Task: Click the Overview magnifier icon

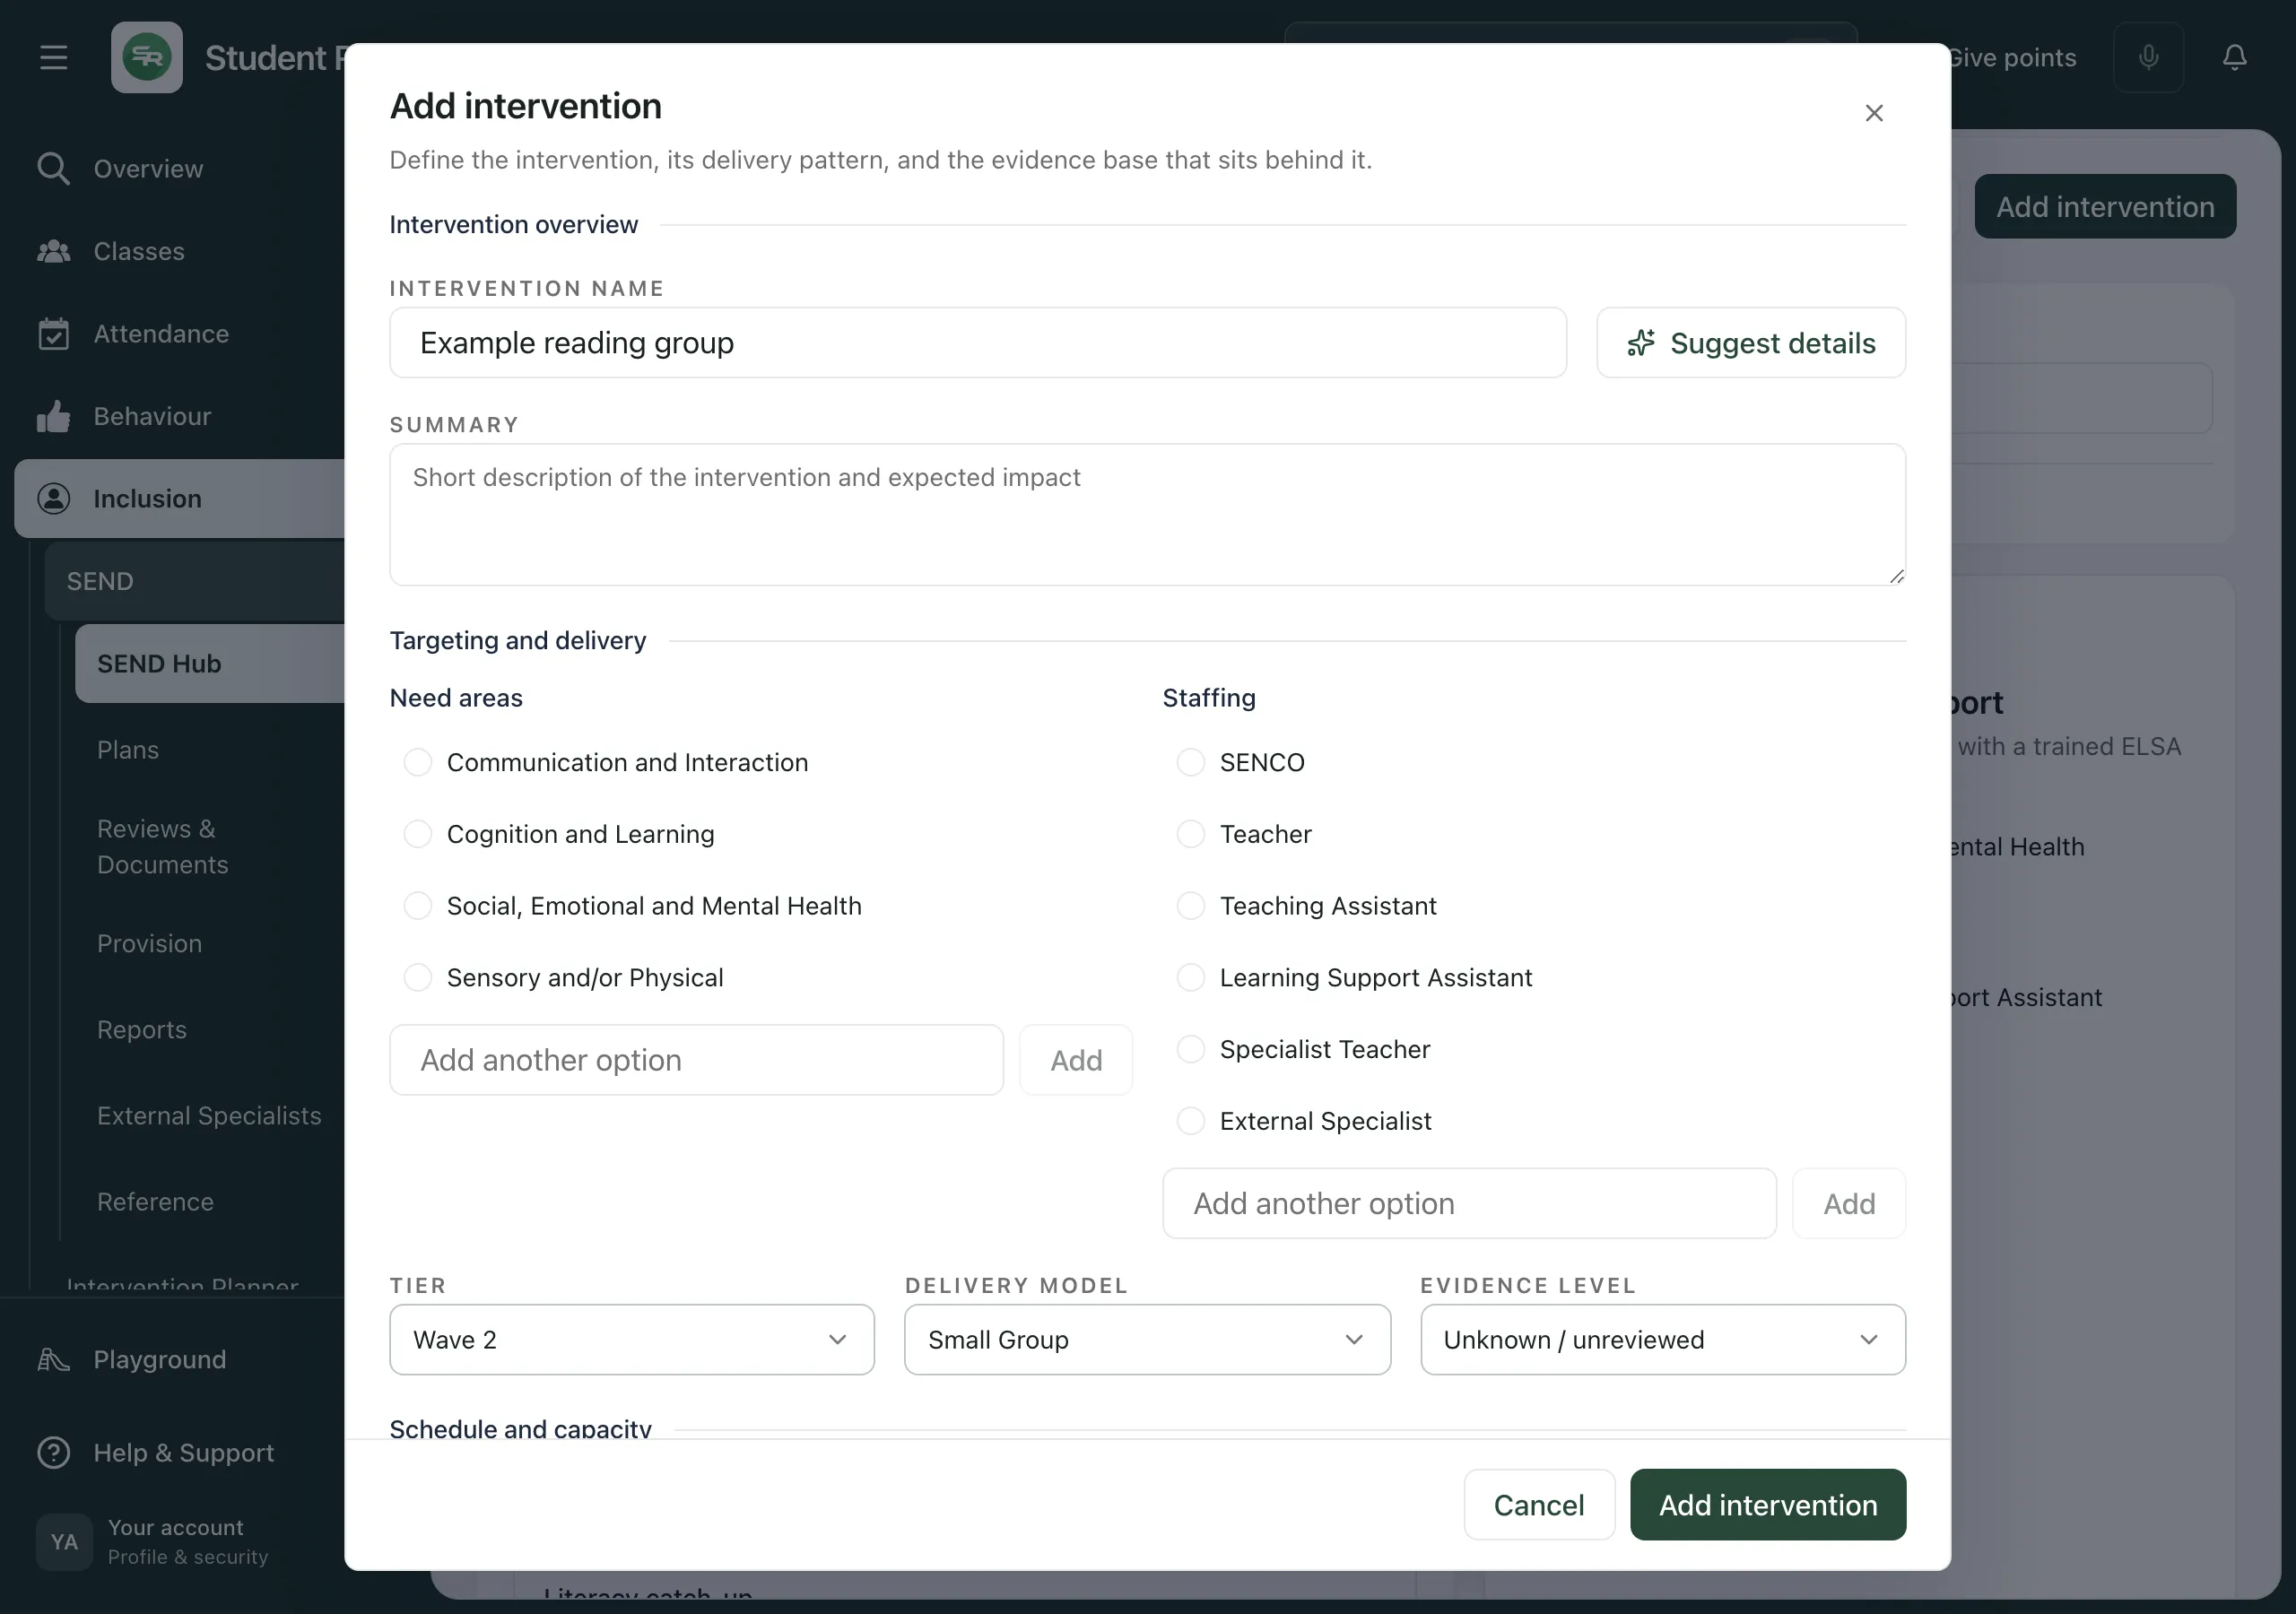Action: click(54, 169)
